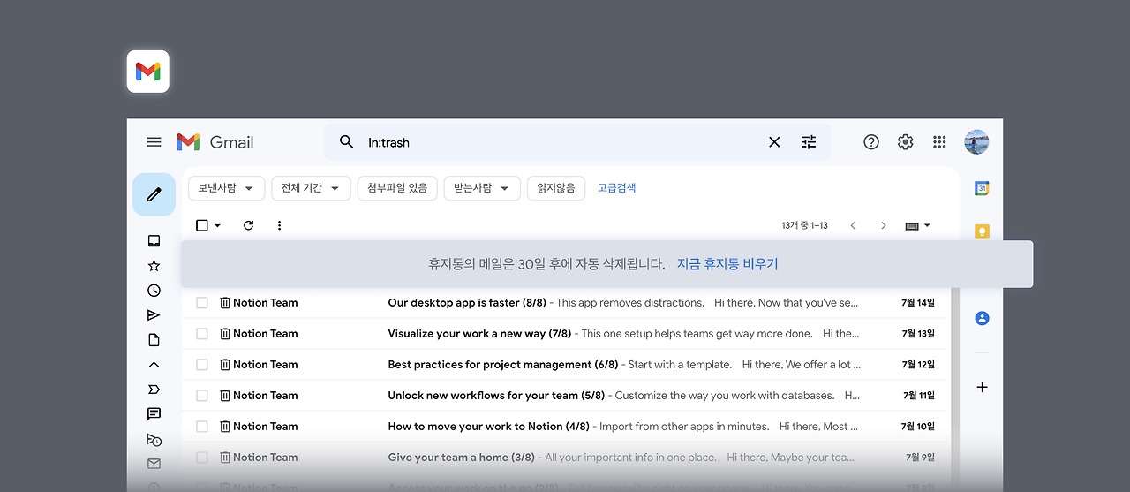Open the 전체 기간 filter dropdown
1130x492 pixels.
[311, 188]
